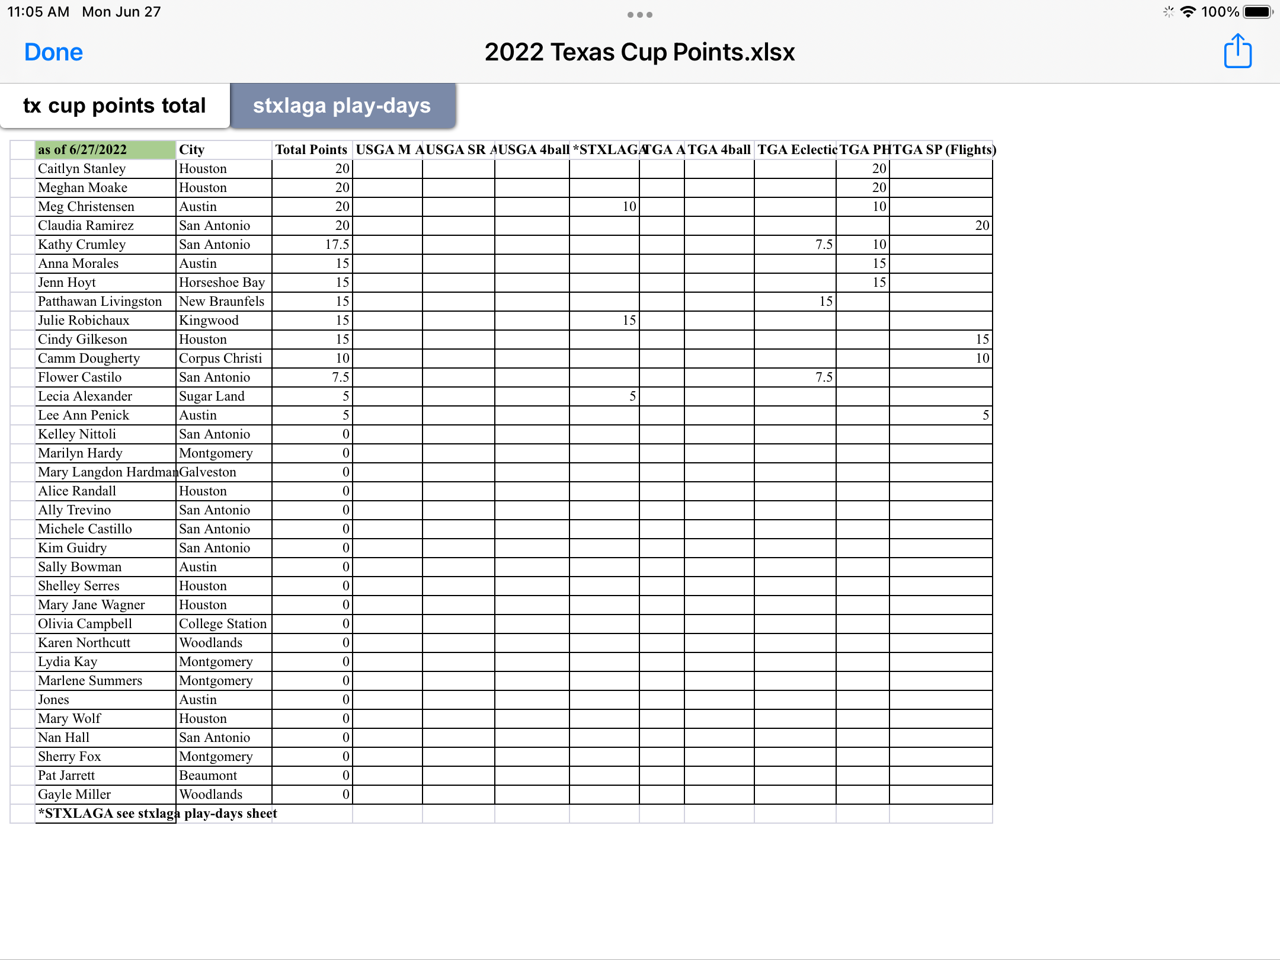Screen dimensions: 1280x960
Task: Switch to stxlaga play-days sheet tab
Action: pos(342,105)
